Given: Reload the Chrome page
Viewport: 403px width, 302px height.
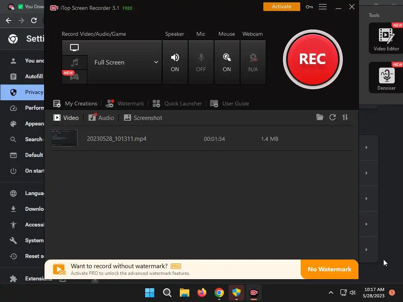Looking at the screenshot, I should tap(34, 20).
